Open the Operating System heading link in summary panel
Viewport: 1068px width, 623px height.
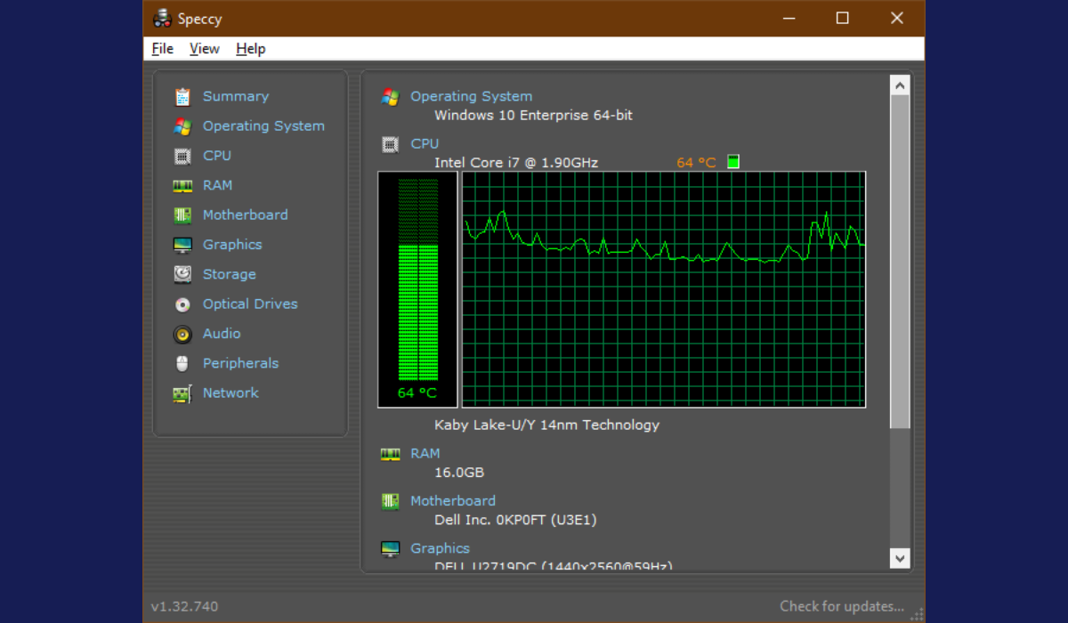472,96
